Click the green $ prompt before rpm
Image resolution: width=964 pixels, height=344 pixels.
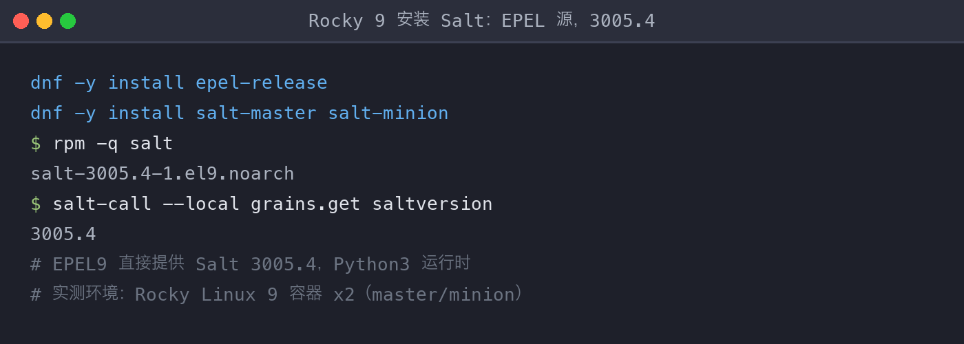(x=36, y=143)
